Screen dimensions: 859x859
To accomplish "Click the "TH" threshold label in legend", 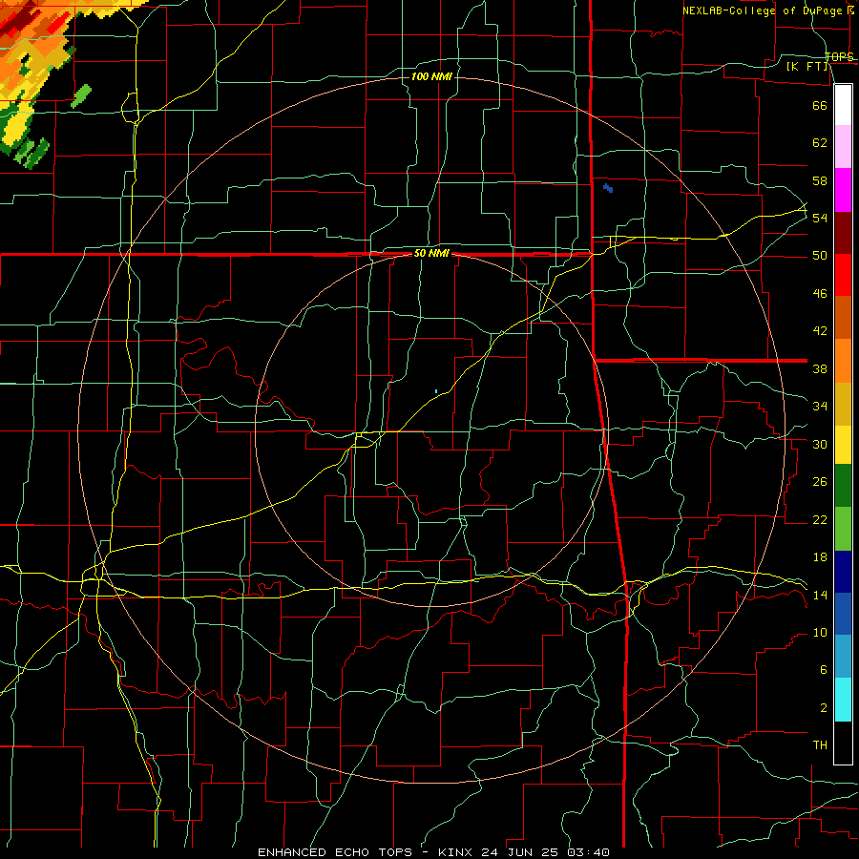I will pyautogui.click(x=820, y=745).
